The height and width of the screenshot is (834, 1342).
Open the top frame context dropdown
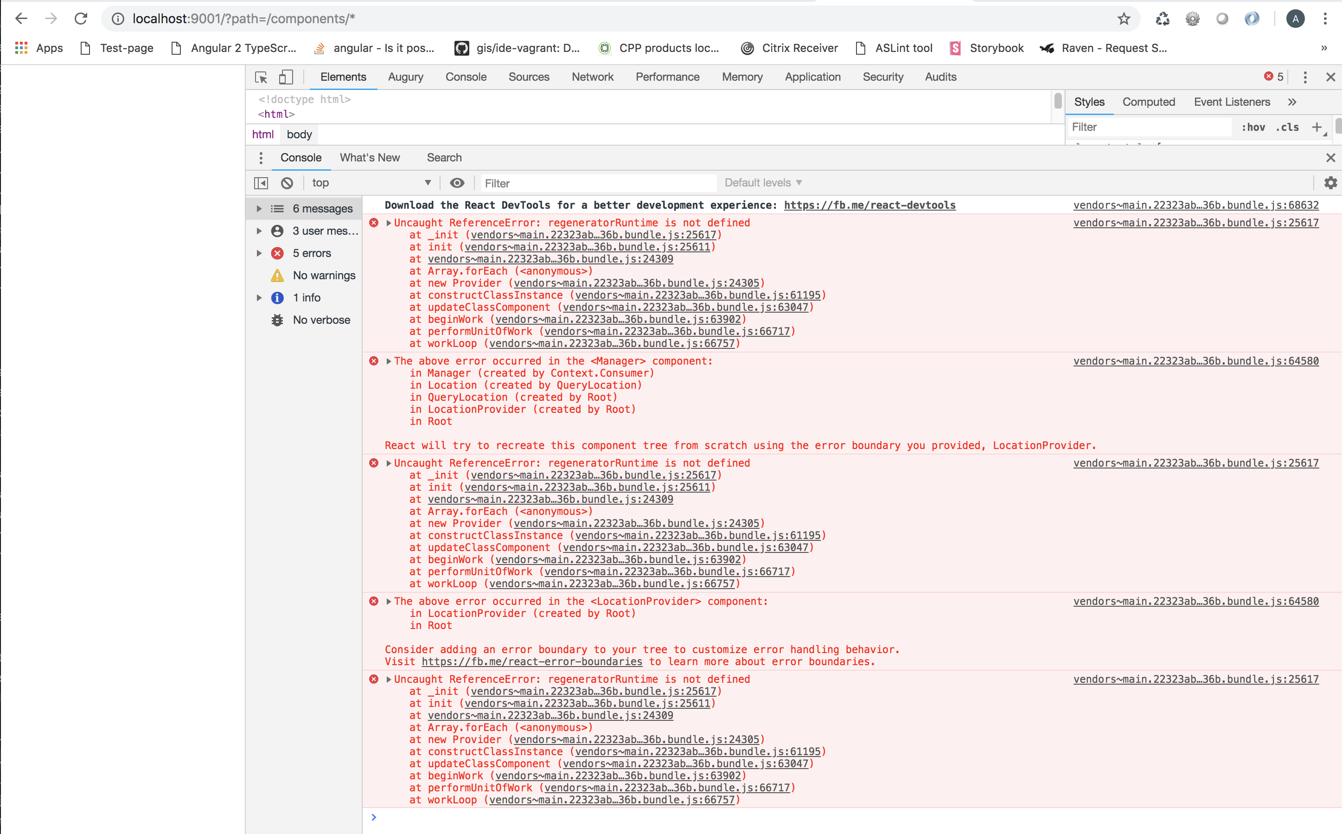point(370,183)
